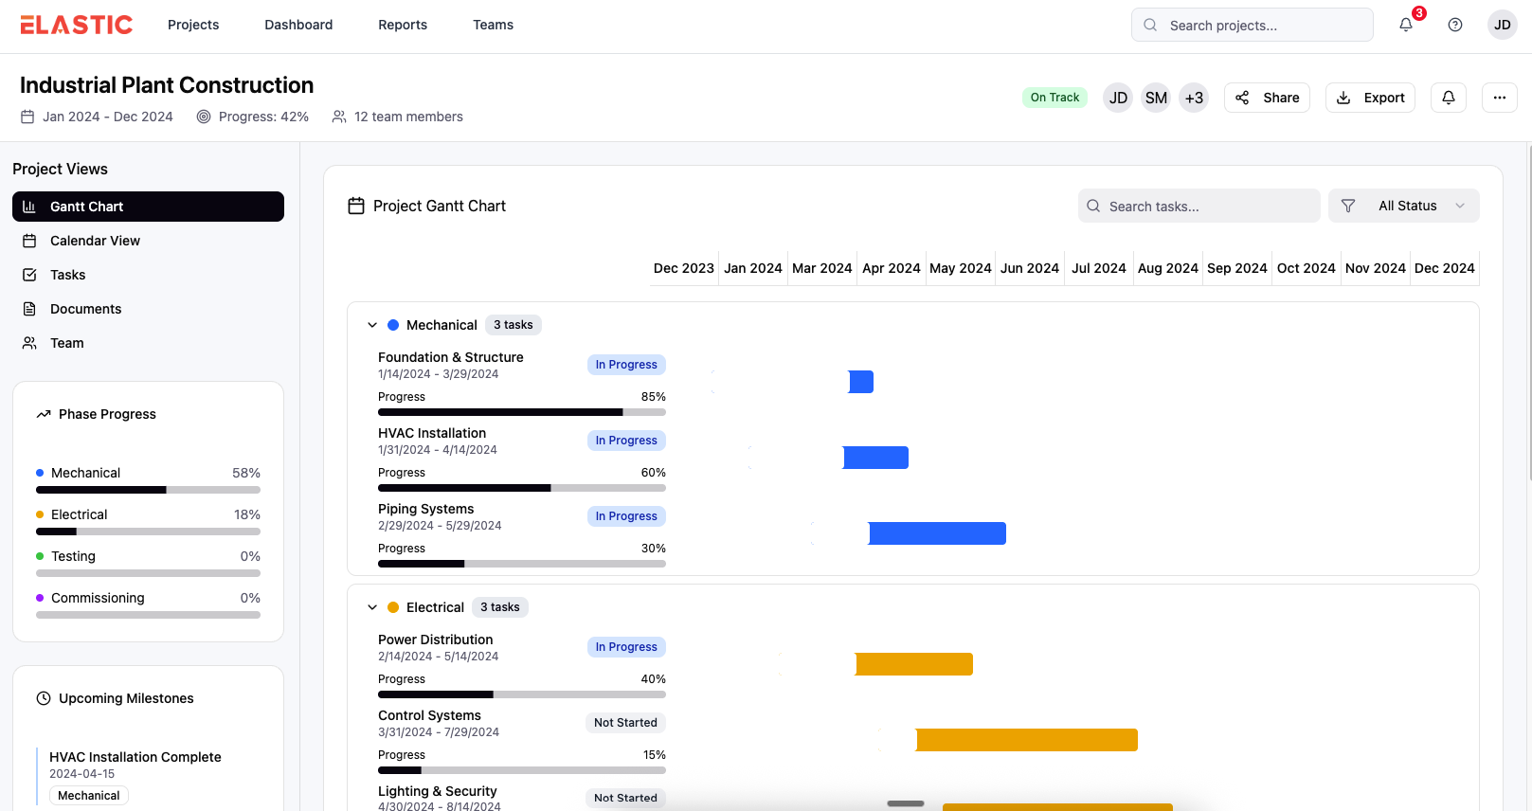Image resolution: width=1532 pixels, height=811 pixels.
Task: Collapse the Electrical task group
Action: [372, 607]
